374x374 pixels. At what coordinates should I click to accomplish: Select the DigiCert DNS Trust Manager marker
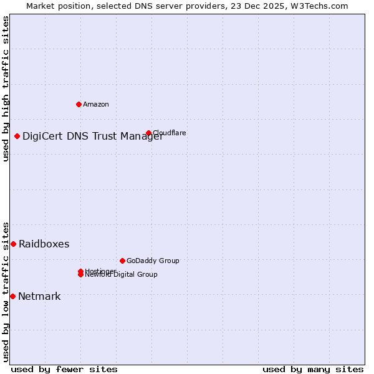pyautogui.click(x=17, y=137)
